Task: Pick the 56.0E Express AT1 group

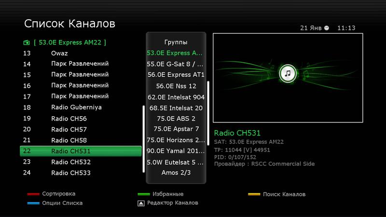Action: click(176, 75)
